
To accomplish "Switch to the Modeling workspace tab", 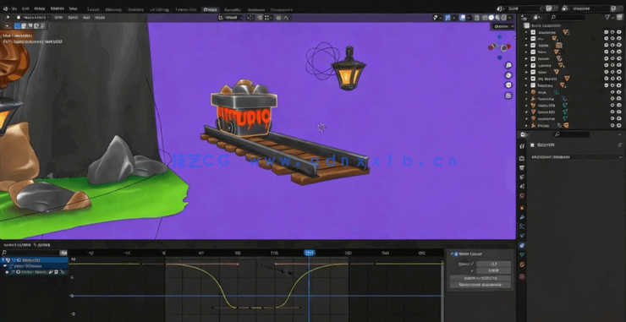I will [113, 9].
